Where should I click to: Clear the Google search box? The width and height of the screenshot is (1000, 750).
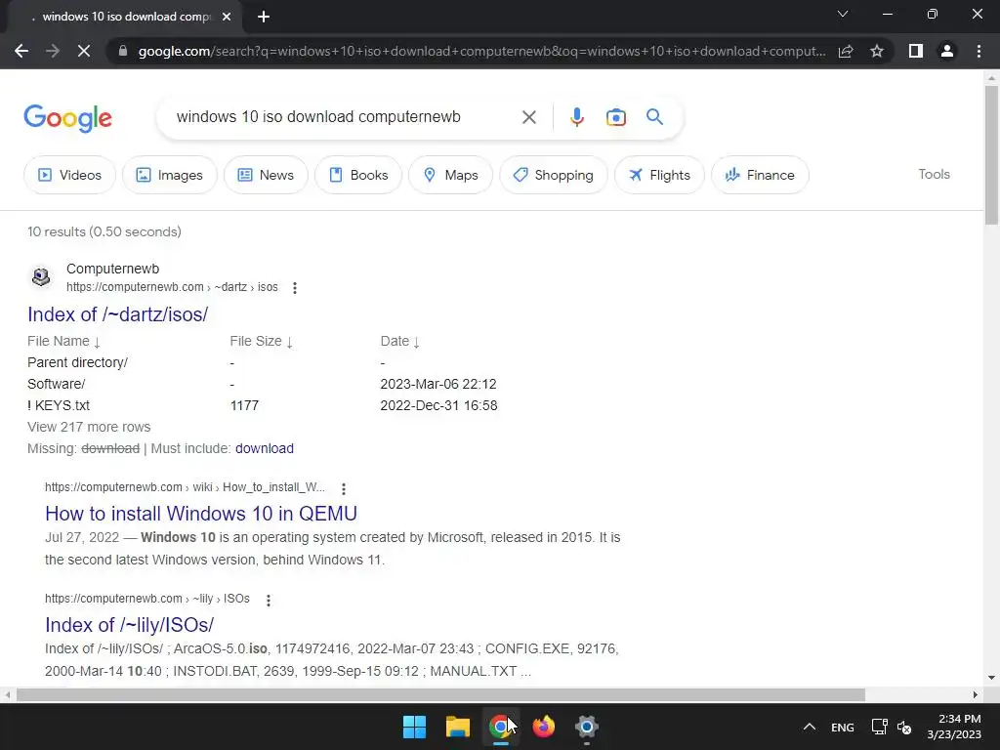528,117
